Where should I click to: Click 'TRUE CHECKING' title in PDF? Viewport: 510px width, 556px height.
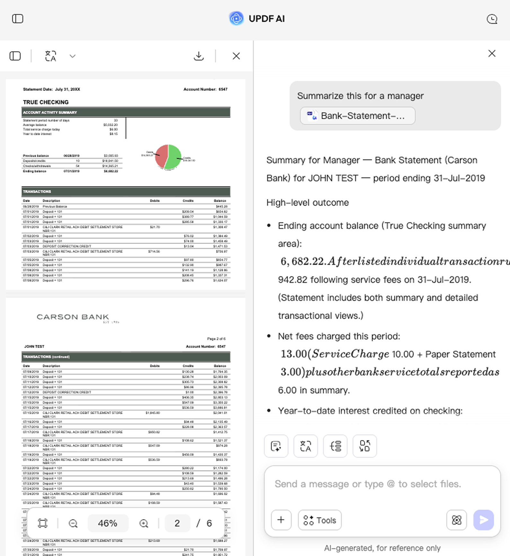46,102
